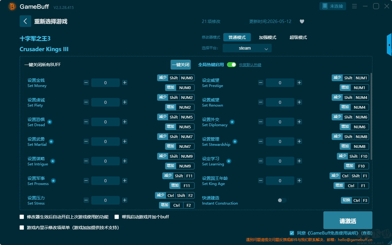Select 超级模式 trainer mode tab
Viewport: 392px width, 245px height.
coord(298,37)
